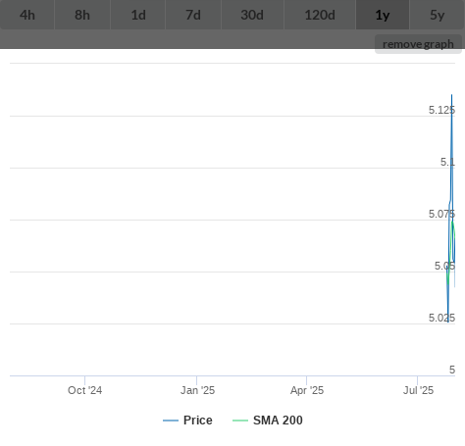Click the blue Price legend line swatch
This screenshot has width=465, height=446.
tap(171, 421)
